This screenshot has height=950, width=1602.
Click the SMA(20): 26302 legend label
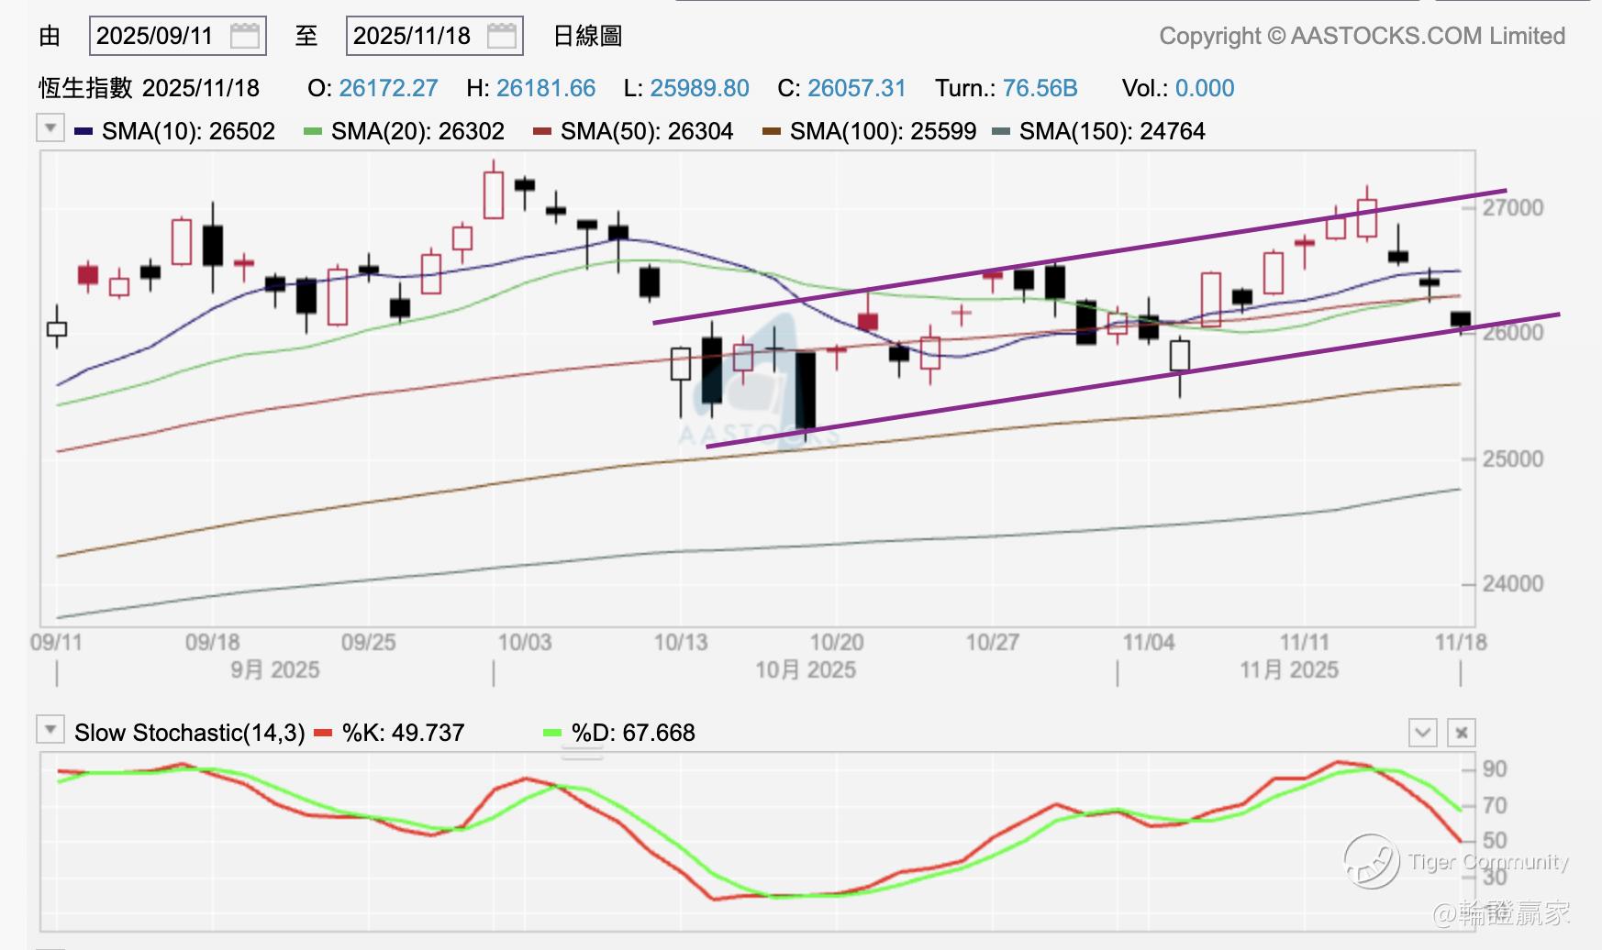coord(418,131)
